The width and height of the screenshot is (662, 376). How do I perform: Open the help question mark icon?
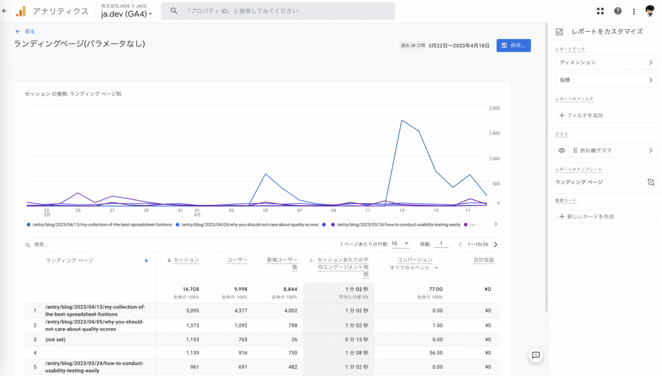(618, 11)
